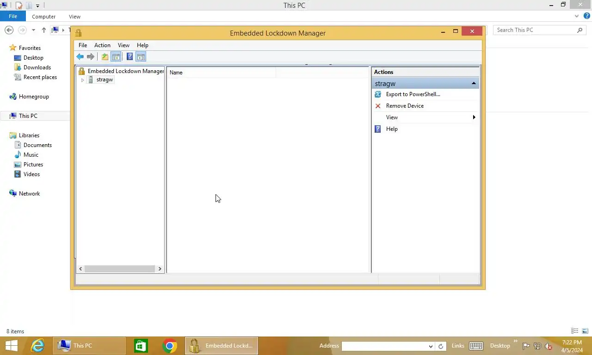Click the Export to PowerShell icon
Screen dimensions: 592x355
pyautogui.click(x=378, y=94)
